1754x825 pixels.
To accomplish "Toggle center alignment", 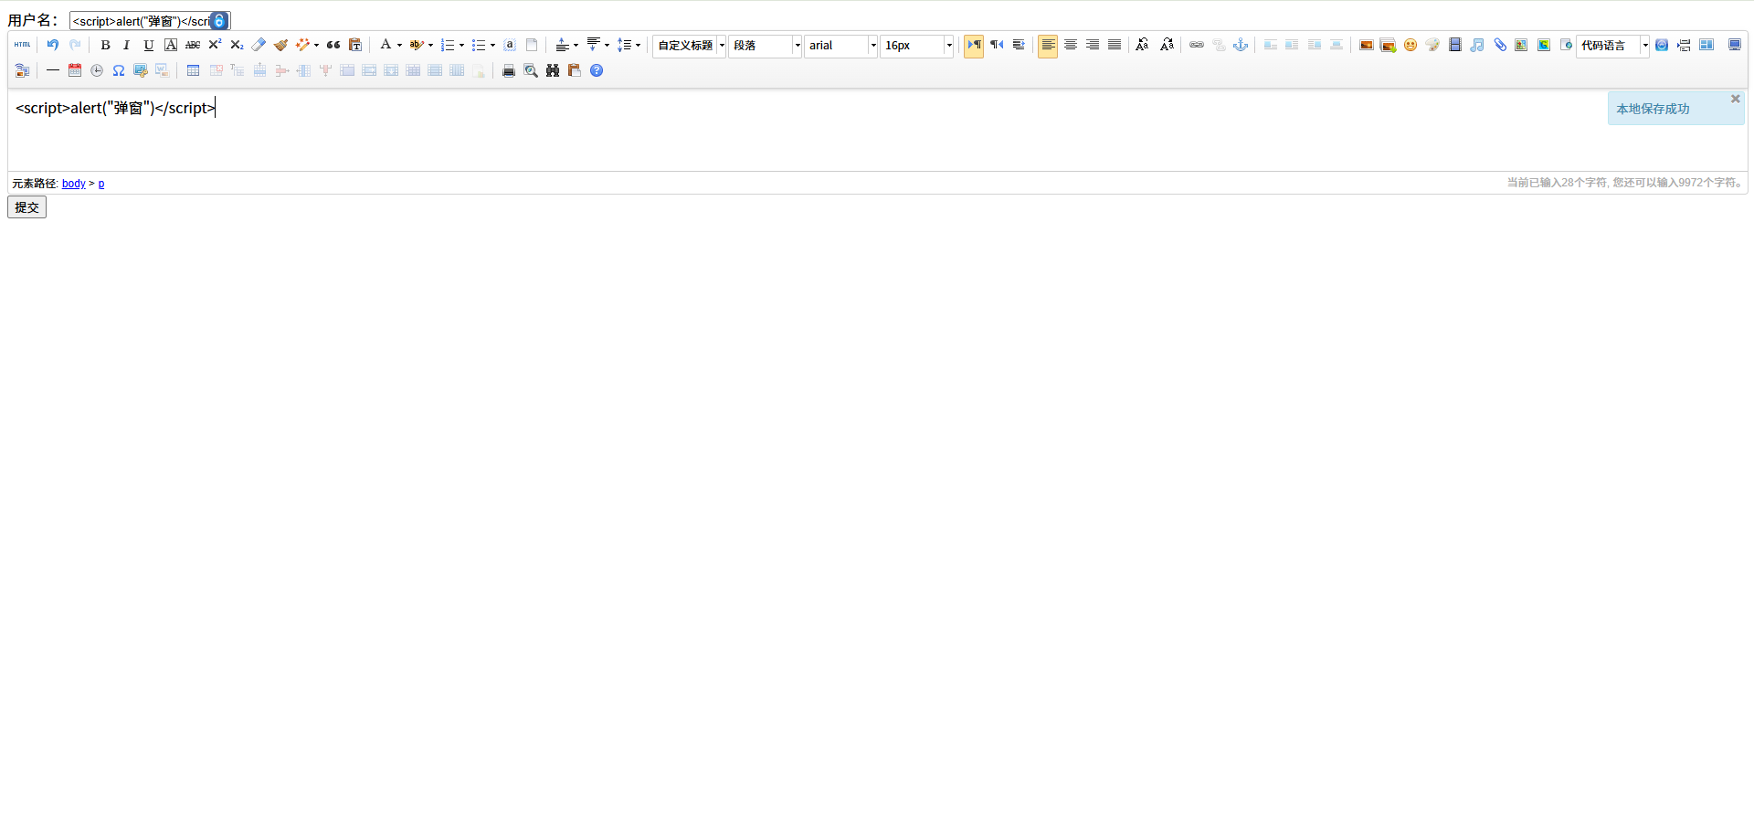I will [x=1071, y=45].
